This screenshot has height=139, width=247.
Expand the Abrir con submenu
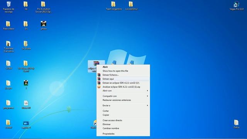(123, 91)
